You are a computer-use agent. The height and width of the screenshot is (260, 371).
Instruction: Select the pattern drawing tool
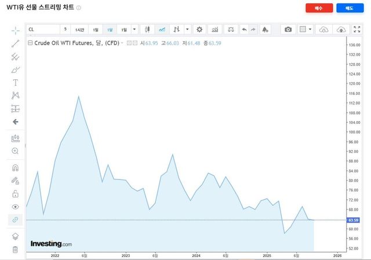[16, 95]
